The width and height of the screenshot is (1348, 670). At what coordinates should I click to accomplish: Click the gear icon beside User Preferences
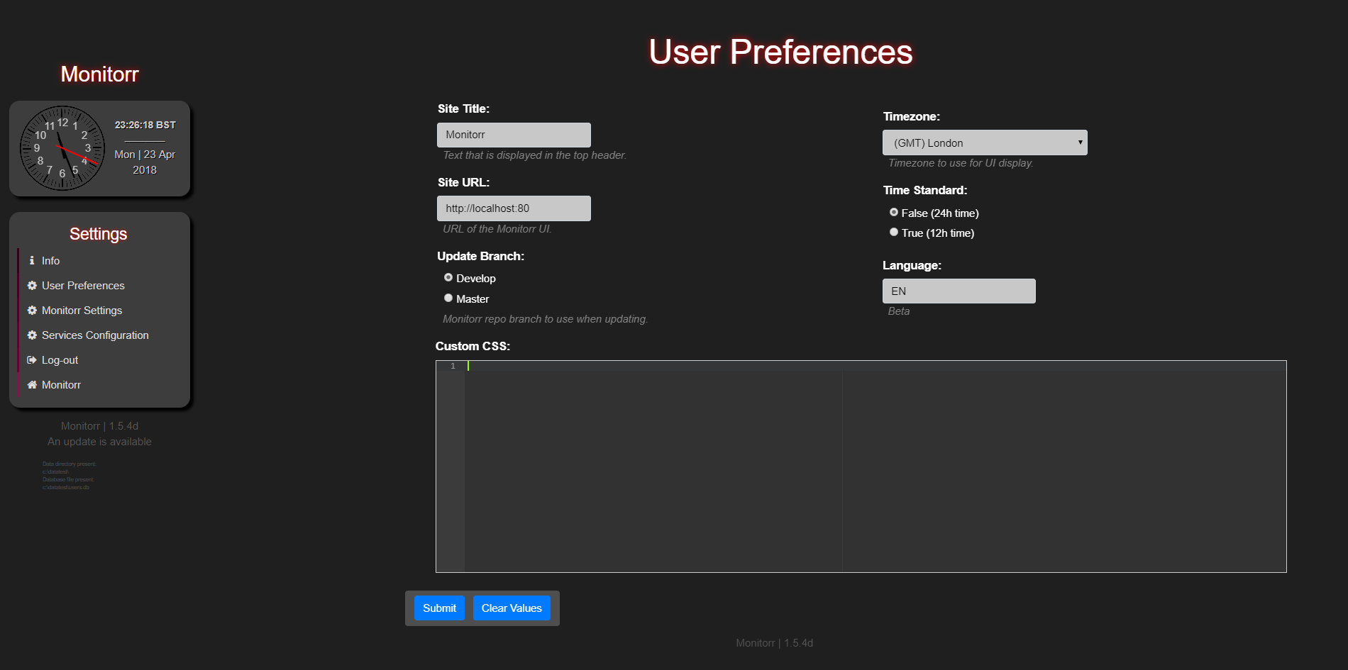coord(31,285)
